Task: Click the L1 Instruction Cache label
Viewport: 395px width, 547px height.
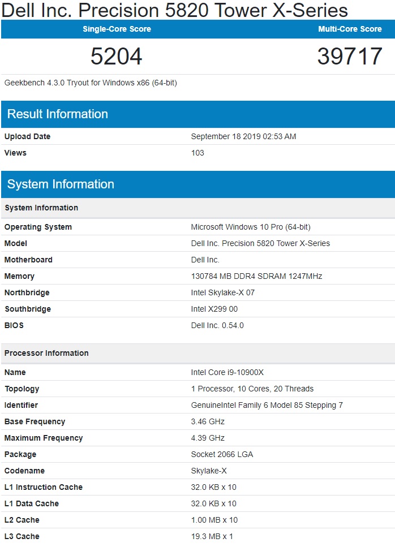Action: (43, 487)
